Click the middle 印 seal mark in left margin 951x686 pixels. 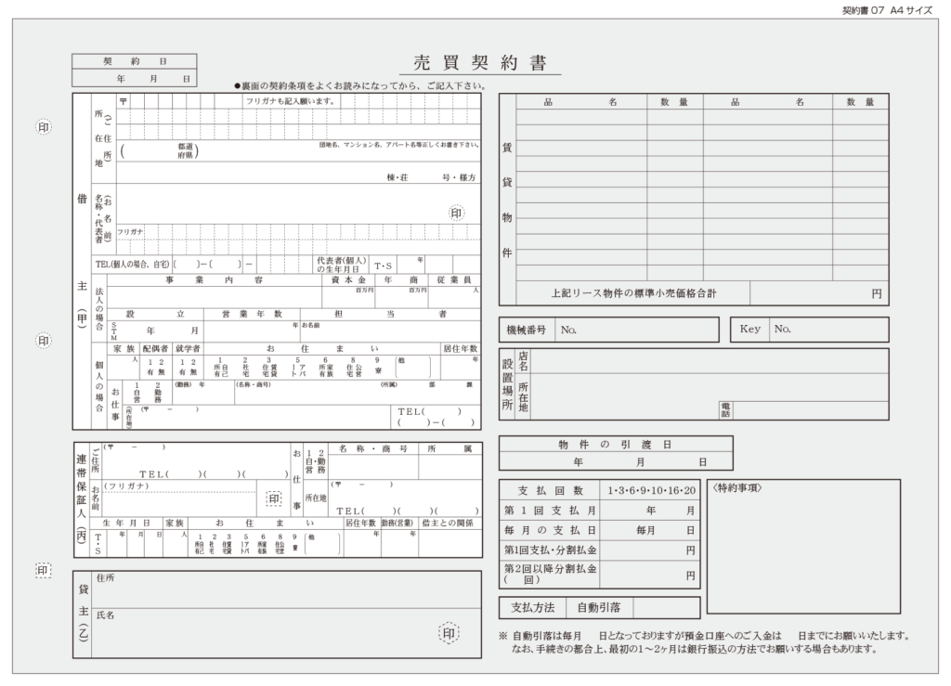click(x=44, y=342)
